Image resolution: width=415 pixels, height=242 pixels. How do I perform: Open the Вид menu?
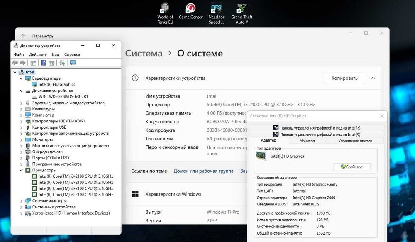pos(55,54)
